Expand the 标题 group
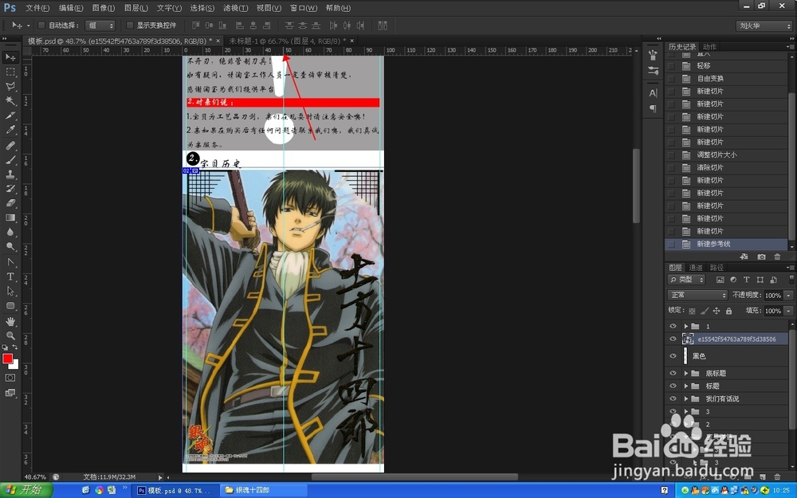This screenshot has width=797, height=498. (x=685, y=386)
